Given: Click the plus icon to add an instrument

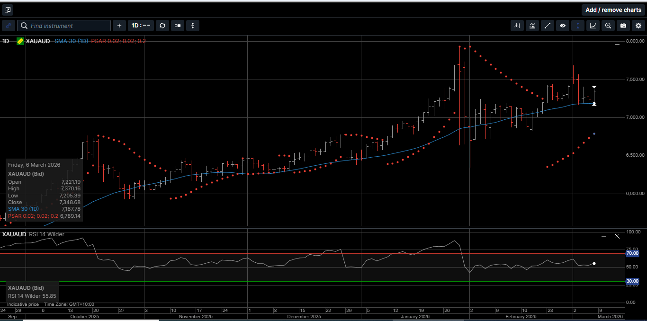Looking at the screenshot, I should click(x=119, y=26).
